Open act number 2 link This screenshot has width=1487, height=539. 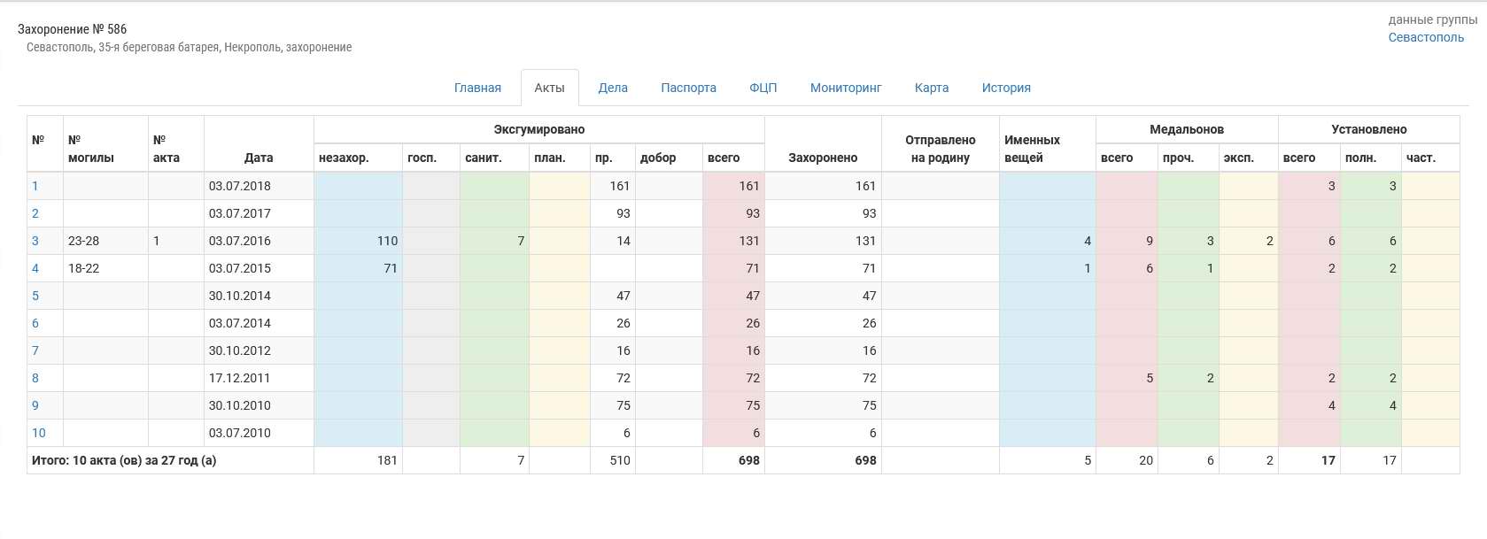(x=35, y=213)
